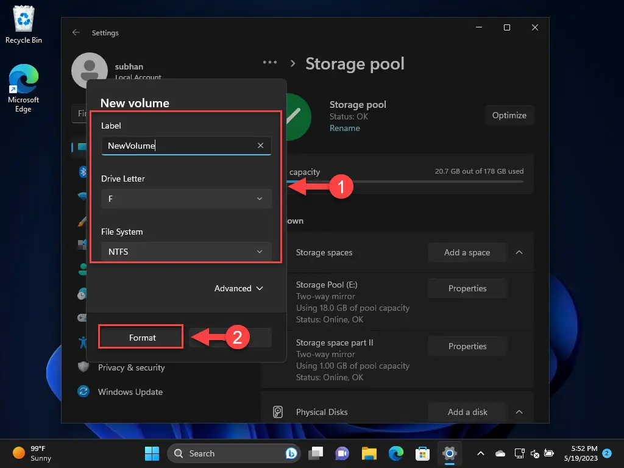Open the File System dropdown showing NTFS
The height and width of the screenshot is (468, 624).
click(x=186, y=252)
